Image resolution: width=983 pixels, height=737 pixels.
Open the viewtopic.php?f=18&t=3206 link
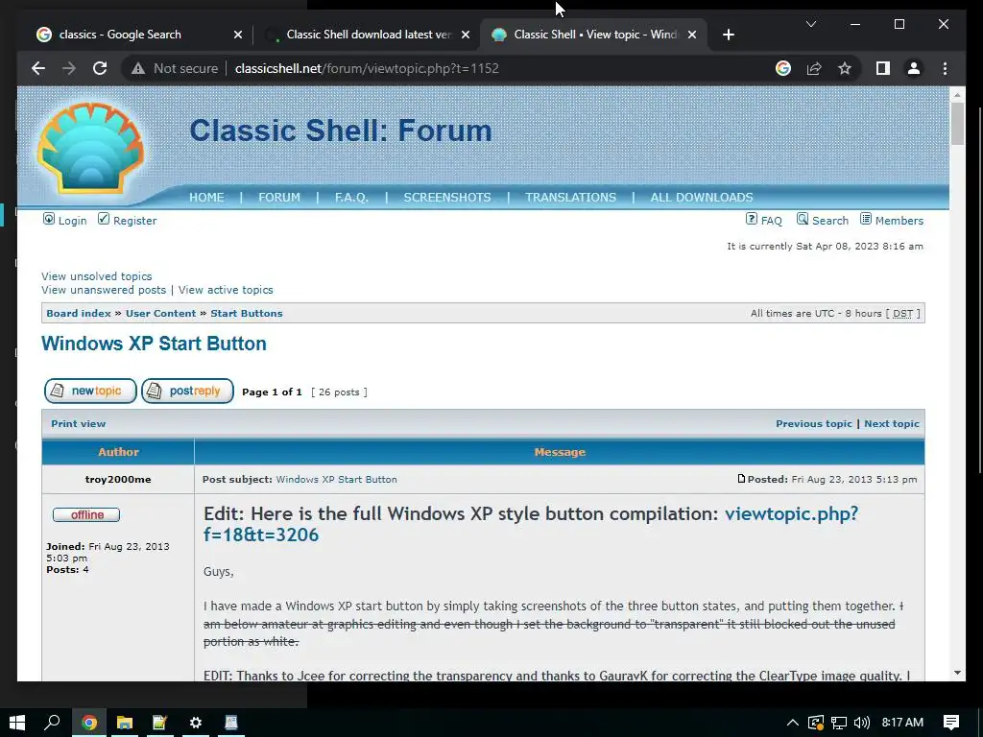(530, 524)
